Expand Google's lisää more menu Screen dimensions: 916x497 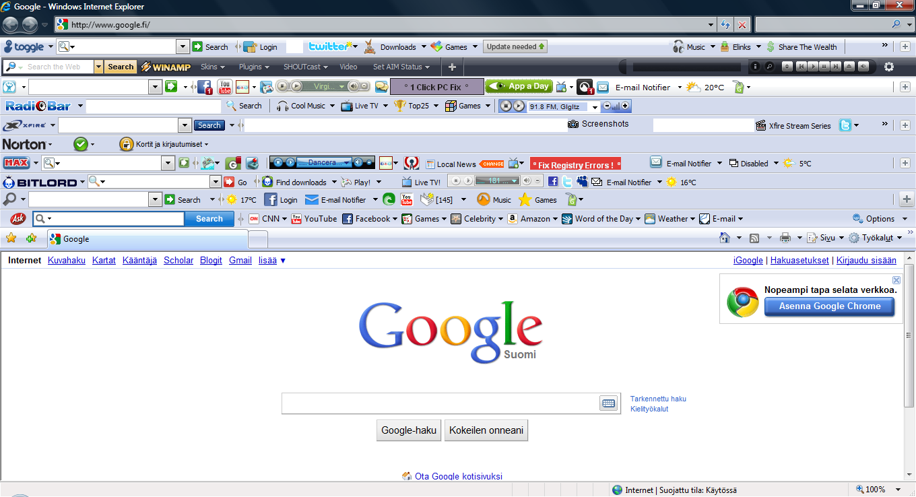(272, 261)
